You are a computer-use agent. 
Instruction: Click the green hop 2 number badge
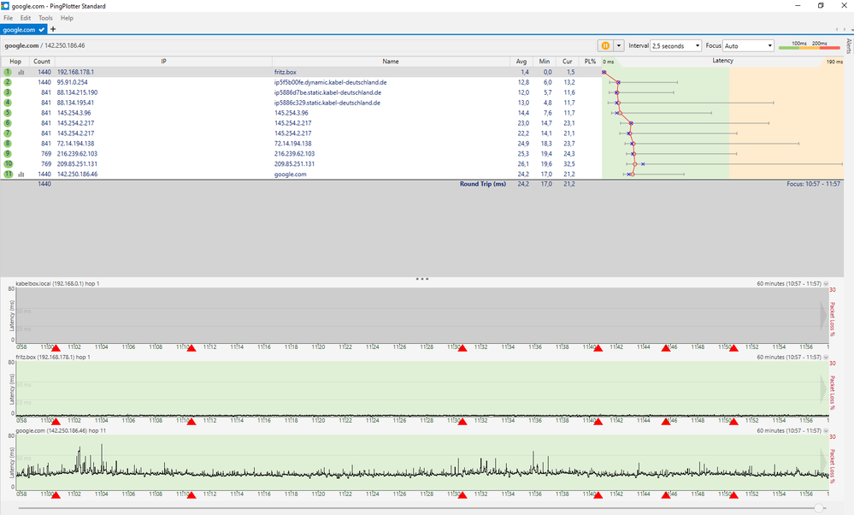point(8,82)
